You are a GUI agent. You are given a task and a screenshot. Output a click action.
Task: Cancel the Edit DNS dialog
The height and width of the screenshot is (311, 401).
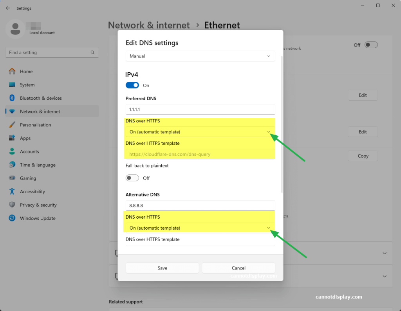click(238, 268)
